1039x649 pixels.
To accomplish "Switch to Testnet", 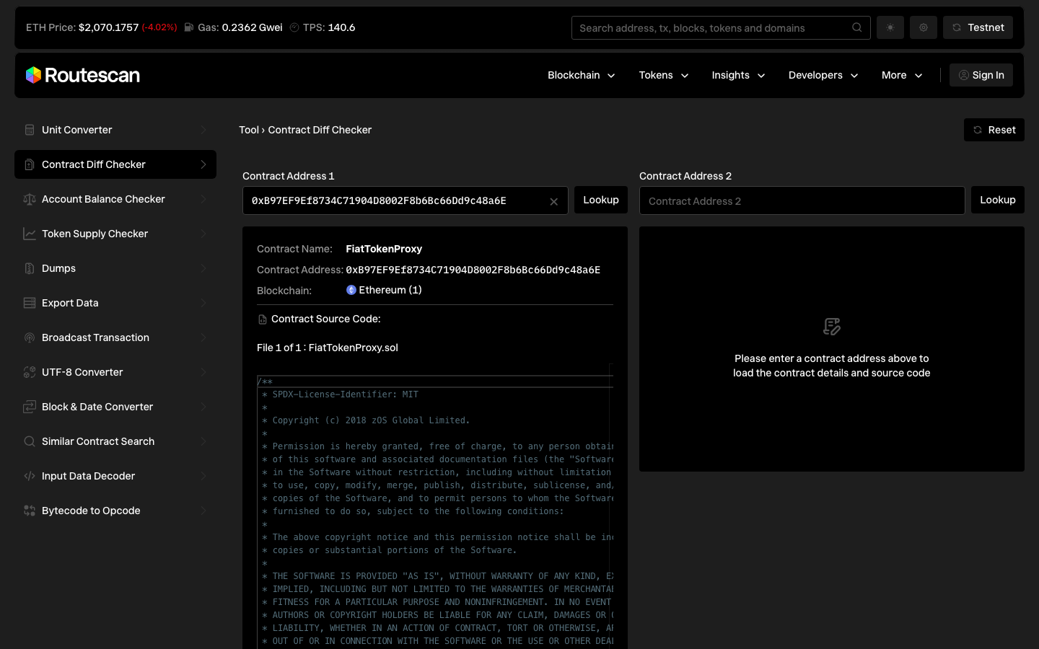I will 978,27.
